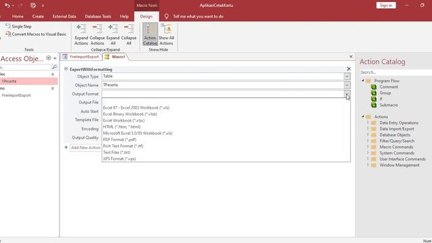This screenshot has height=243, width=432.
Task: Choose Excel 97 - Excel 2003 Workbook format
Action: 226,108
